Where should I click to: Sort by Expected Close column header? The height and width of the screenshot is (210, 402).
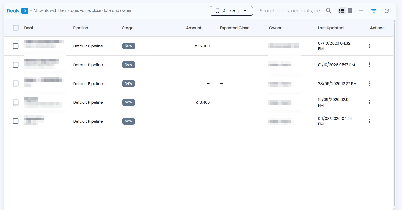(x=235, y=28)
